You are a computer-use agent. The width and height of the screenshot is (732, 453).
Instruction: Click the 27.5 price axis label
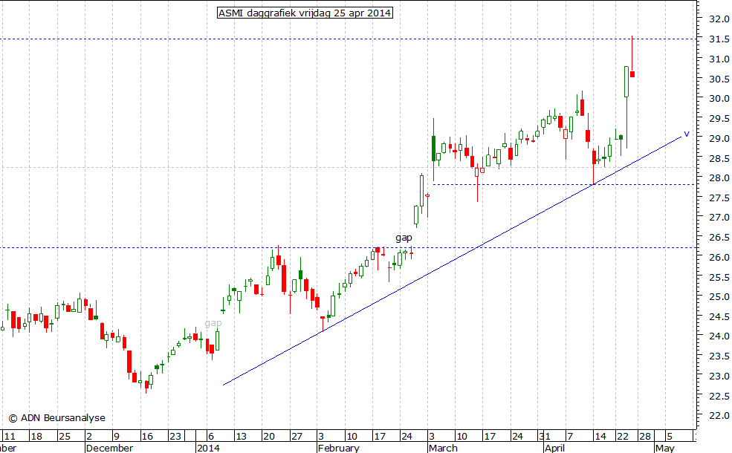pos(719,198)
